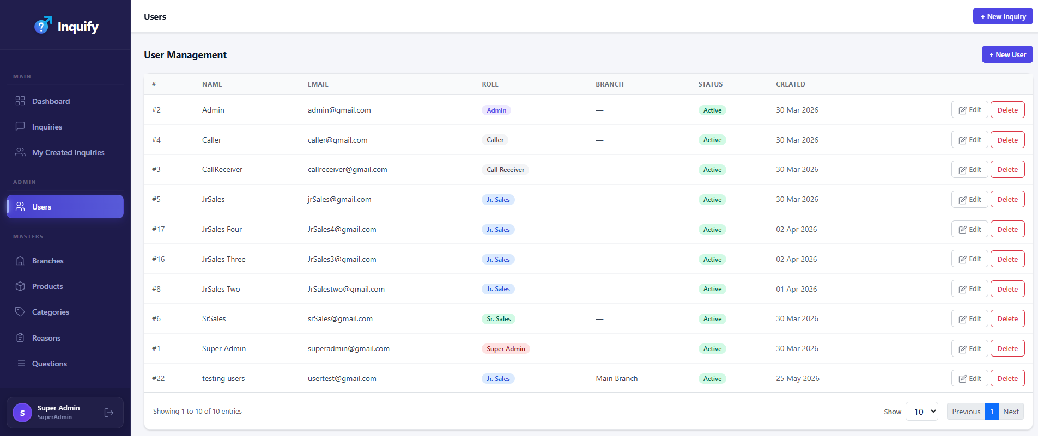Screen dimensions: 1038x436
Task: Click the Sr. Sales role badge
Action: coord(499,319)
